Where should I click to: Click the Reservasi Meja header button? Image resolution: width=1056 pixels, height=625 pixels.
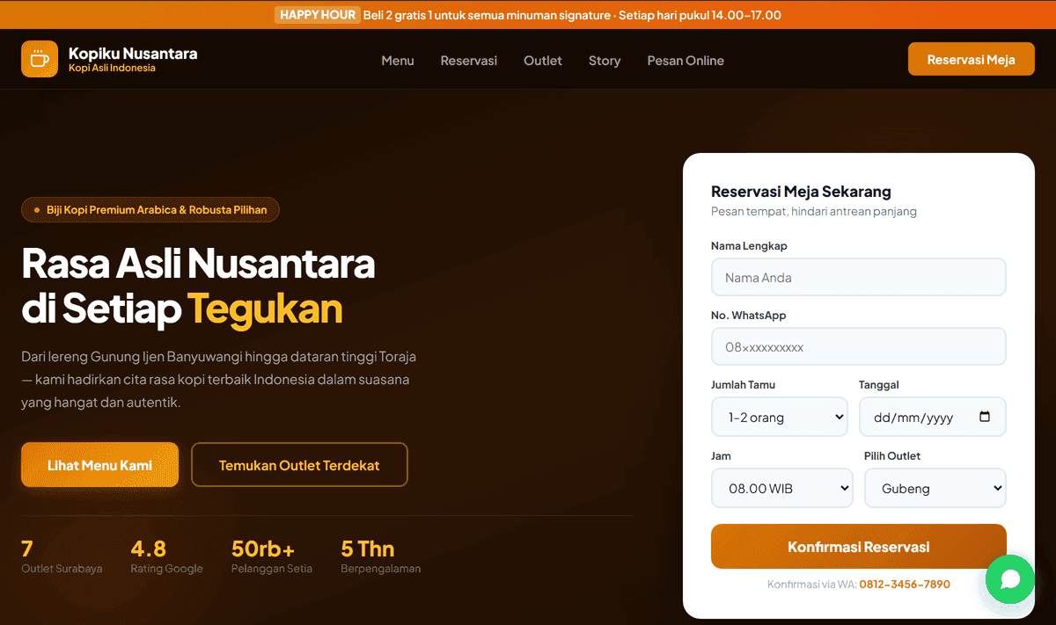tap(972, 59)
